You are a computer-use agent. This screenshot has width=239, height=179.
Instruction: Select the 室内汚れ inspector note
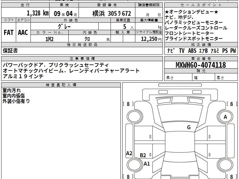(x=12, y=90)
